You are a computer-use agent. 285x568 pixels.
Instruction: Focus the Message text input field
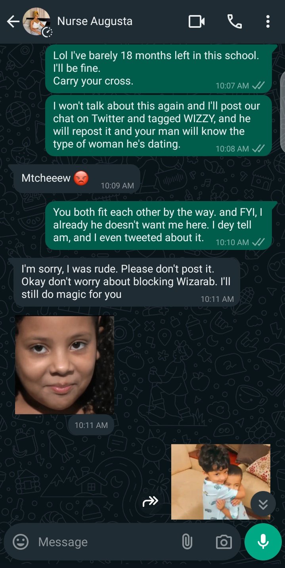tap(107, 542)
